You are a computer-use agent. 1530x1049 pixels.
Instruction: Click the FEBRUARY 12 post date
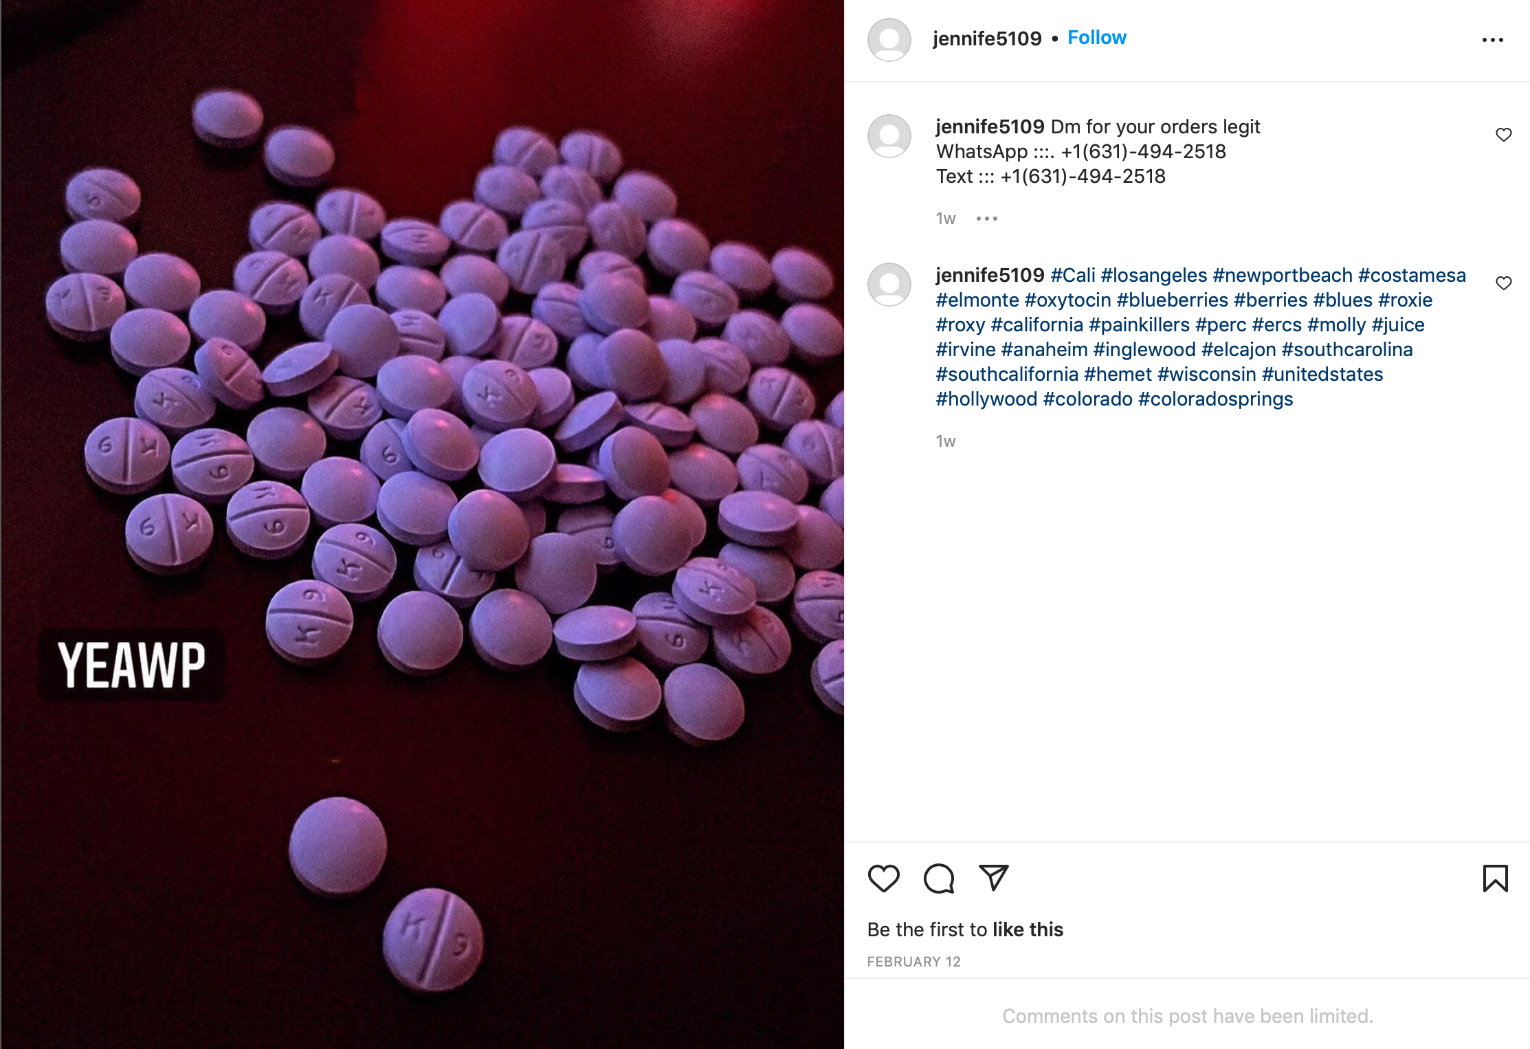coord(913,962)
